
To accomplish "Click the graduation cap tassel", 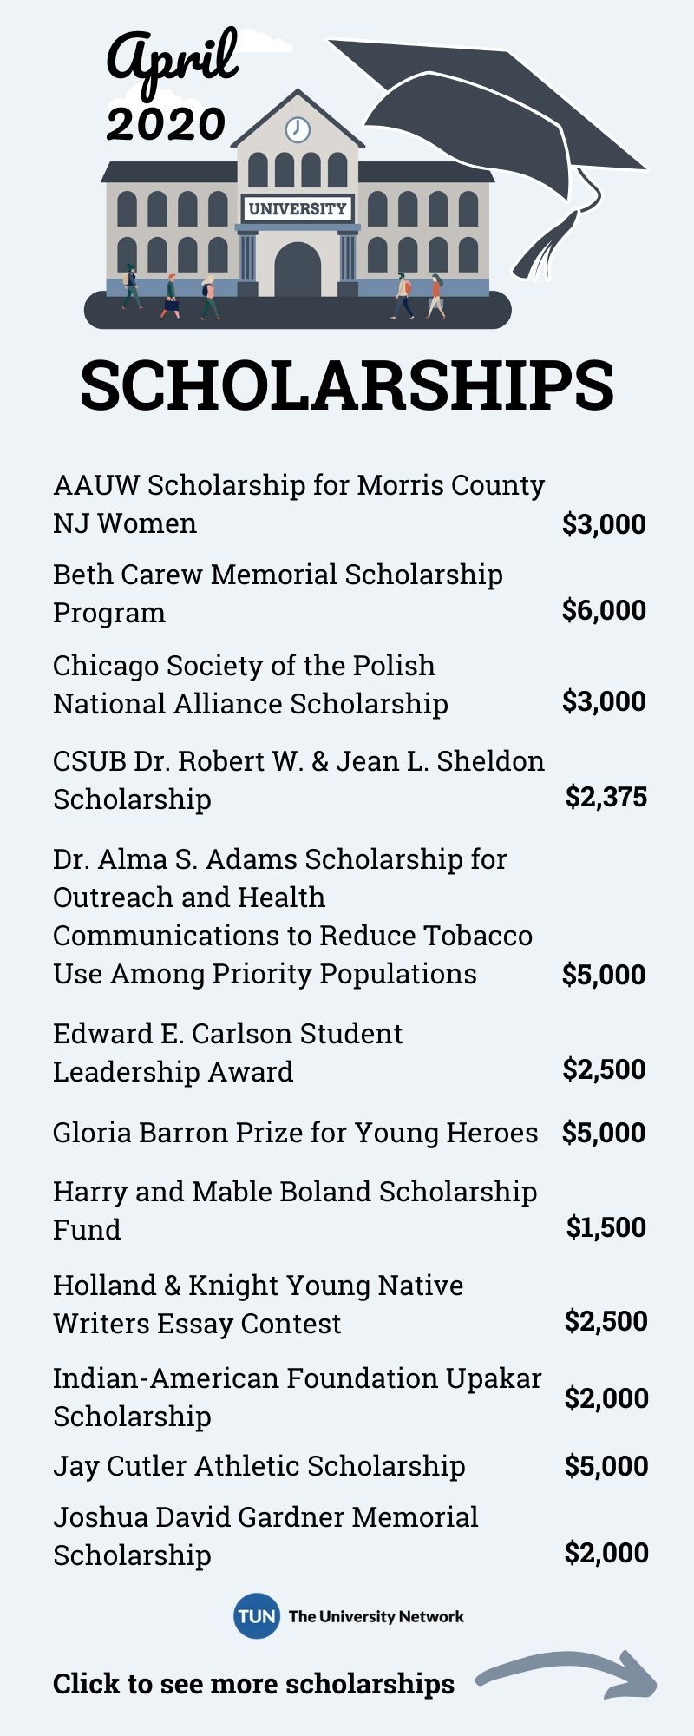I will 547,245.
